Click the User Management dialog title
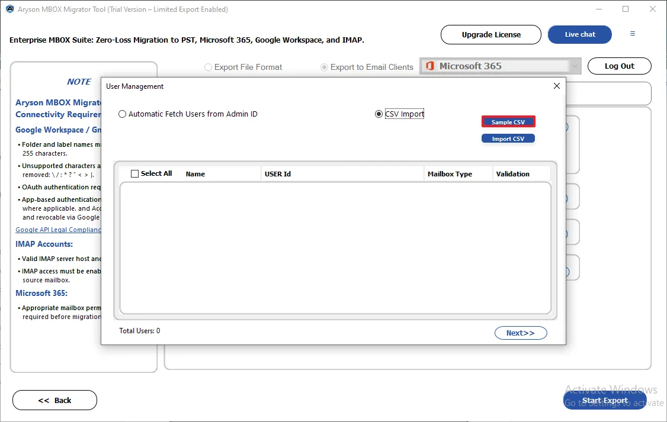Viewport: 667px width, 422px height. pos(134,86)
